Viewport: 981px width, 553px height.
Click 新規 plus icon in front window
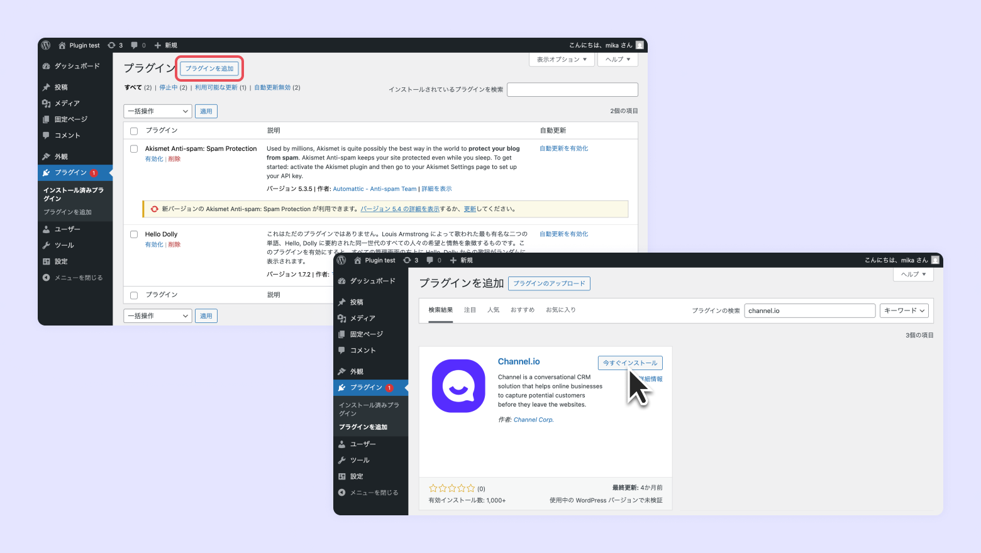453,260
